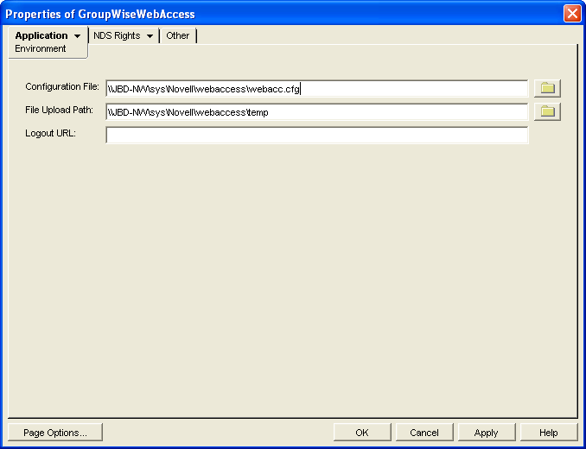Expand the NDS Rights tab dropdown arrow

150,36
